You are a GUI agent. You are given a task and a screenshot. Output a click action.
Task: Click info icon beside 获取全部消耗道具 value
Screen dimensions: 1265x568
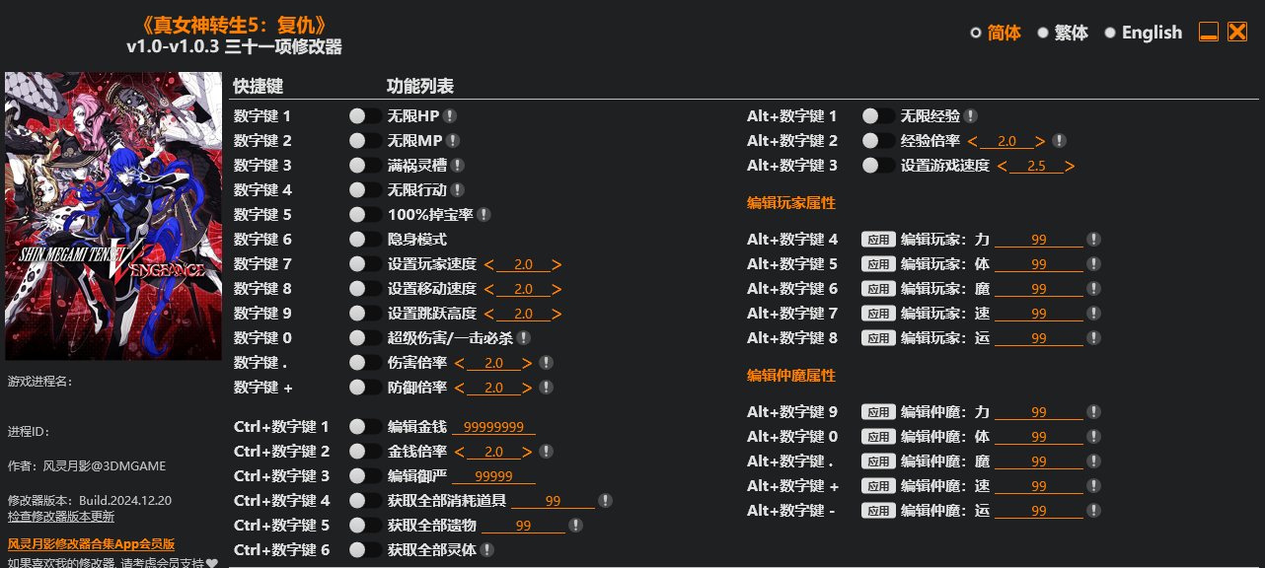[x=606, y=501]
